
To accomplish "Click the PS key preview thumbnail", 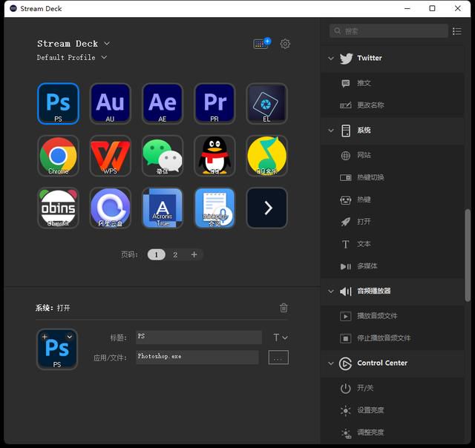I will (57, 349).
